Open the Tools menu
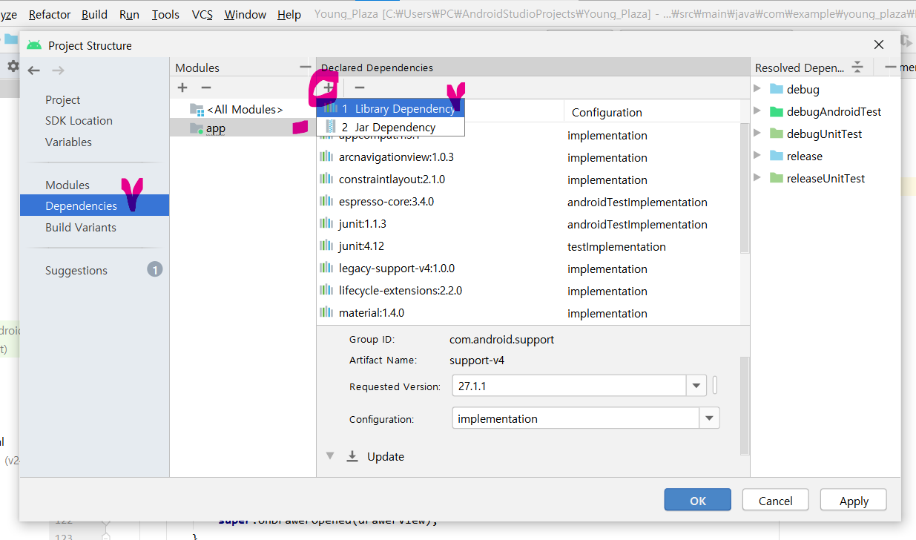This screenshot has width=916, height=540. point(165,15)
